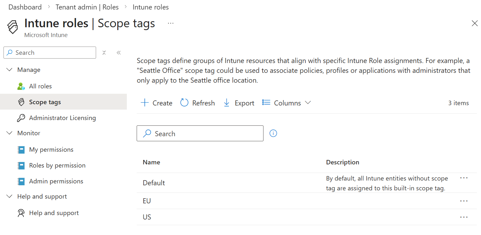The height and width of the screenshot is (235, 481).
Task: Open the ellipsis menu next to page title
Action: coord(171,23)
